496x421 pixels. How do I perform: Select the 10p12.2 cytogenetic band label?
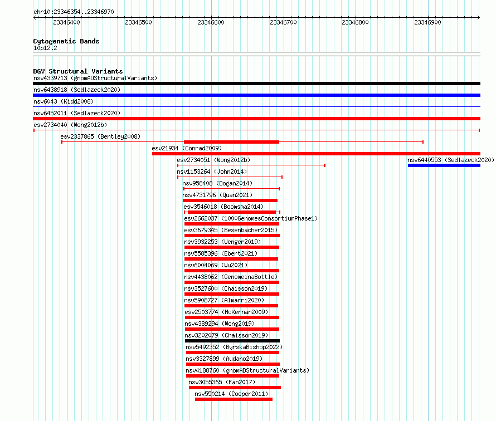point(45,48)
